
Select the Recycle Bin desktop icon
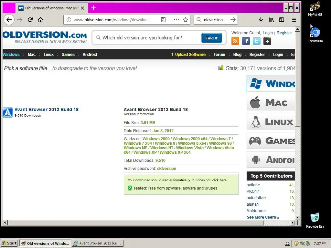(315, 220)
